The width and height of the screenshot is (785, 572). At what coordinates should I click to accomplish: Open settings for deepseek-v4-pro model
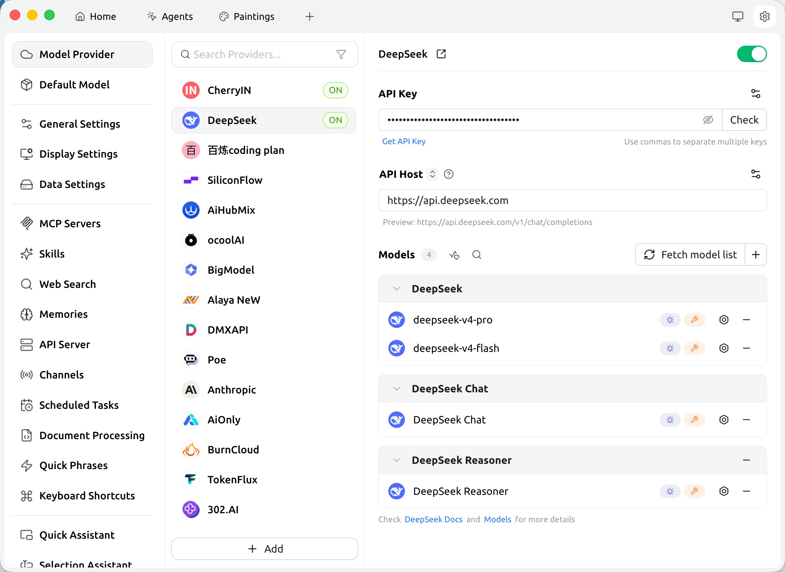[724, 320]
